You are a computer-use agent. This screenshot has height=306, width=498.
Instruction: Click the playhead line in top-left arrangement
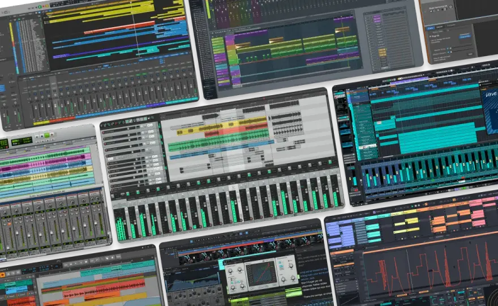coord(134,29)
